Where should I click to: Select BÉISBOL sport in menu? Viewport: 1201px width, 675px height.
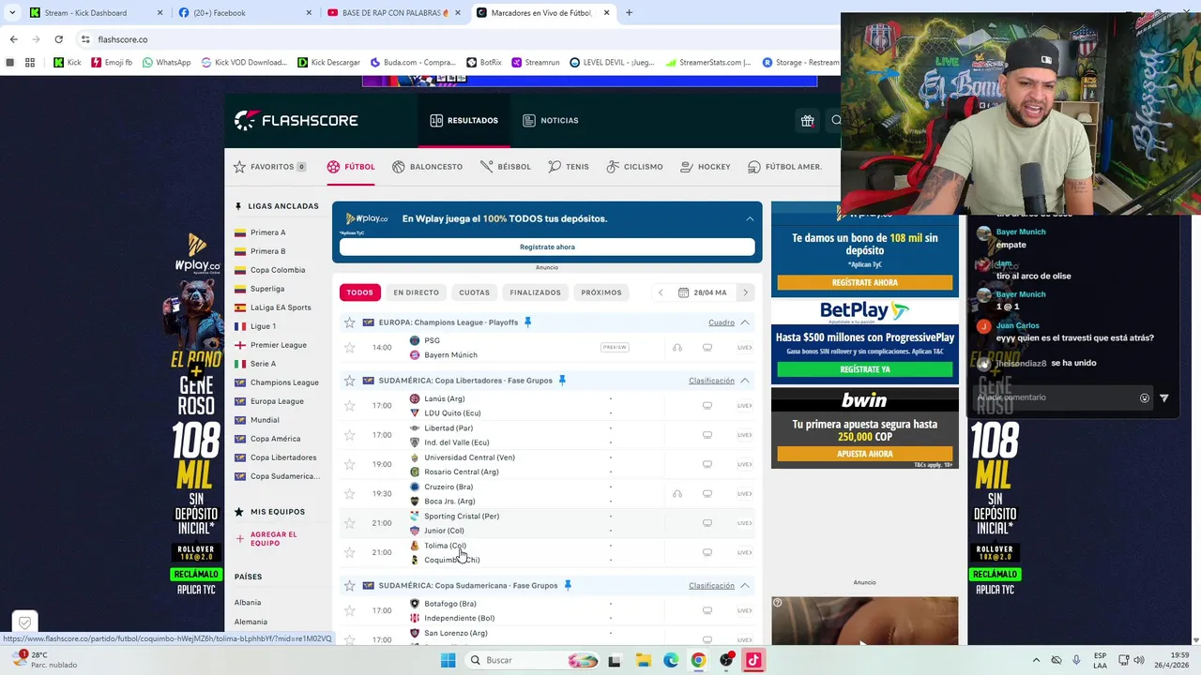click(x=506, y=167)
